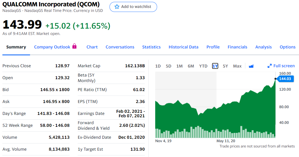Click the Volume value 5,428,113

tap(59, 137)
